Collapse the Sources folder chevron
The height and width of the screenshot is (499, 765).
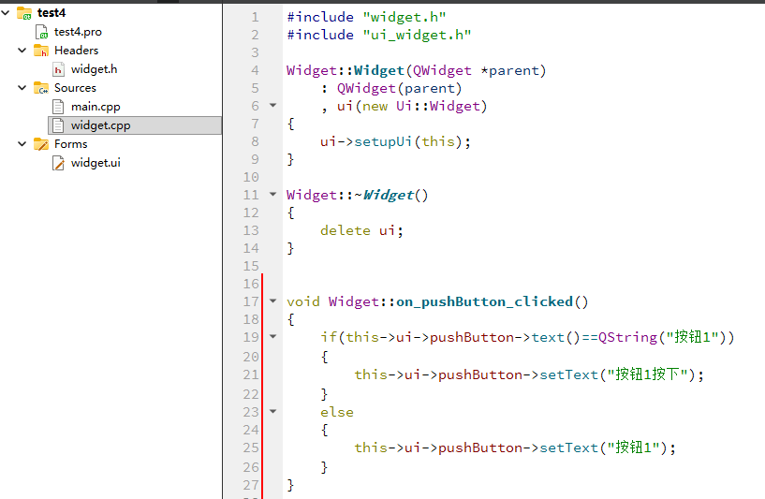(x=22, y=88)
